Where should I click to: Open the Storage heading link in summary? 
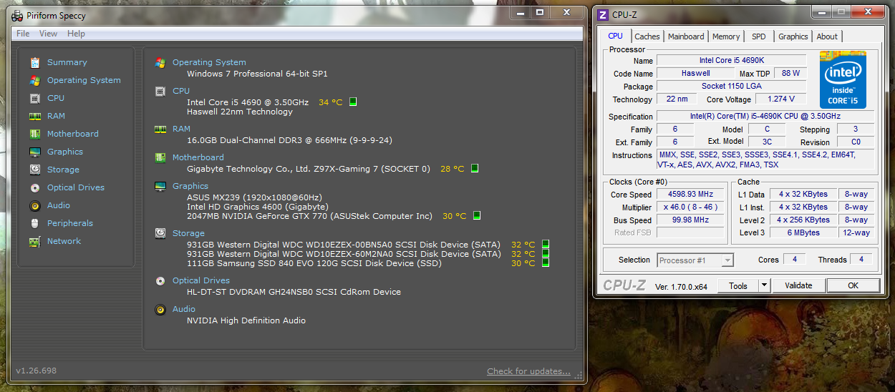click(188, 233)
